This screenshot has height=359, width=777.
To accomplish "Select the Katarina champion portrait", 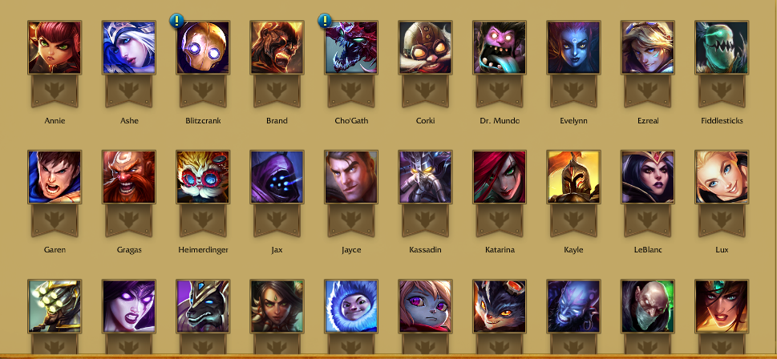I will [500, 177].
